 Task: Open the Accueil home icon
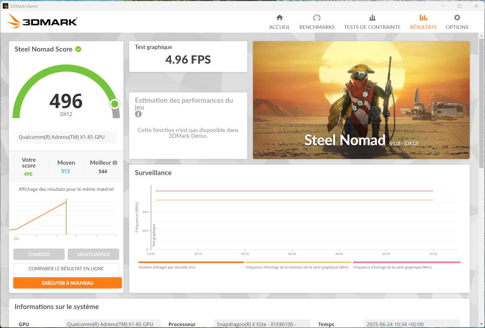coord(279,18)
